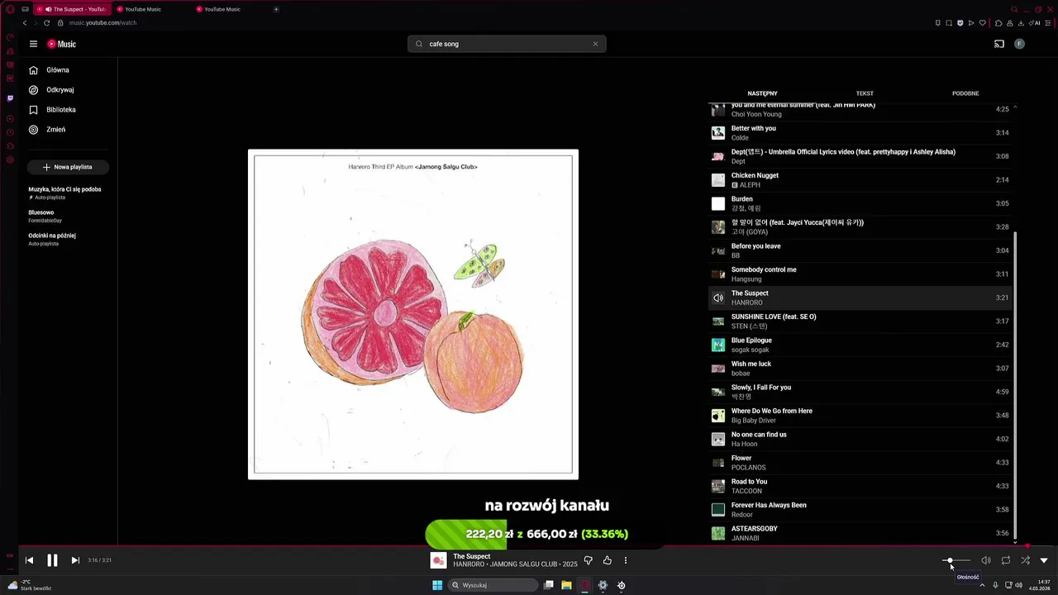Play Before you leave by BB

(x=860, y=250)
